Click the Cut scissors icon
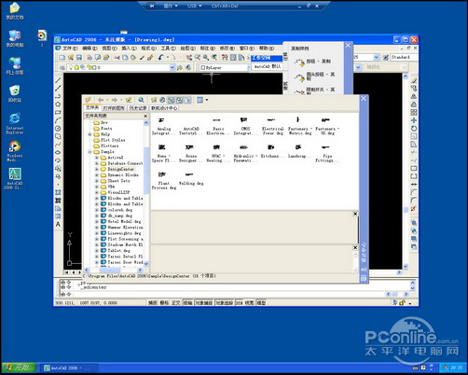This screenshot has height=375, width=468. coord(117,58)
